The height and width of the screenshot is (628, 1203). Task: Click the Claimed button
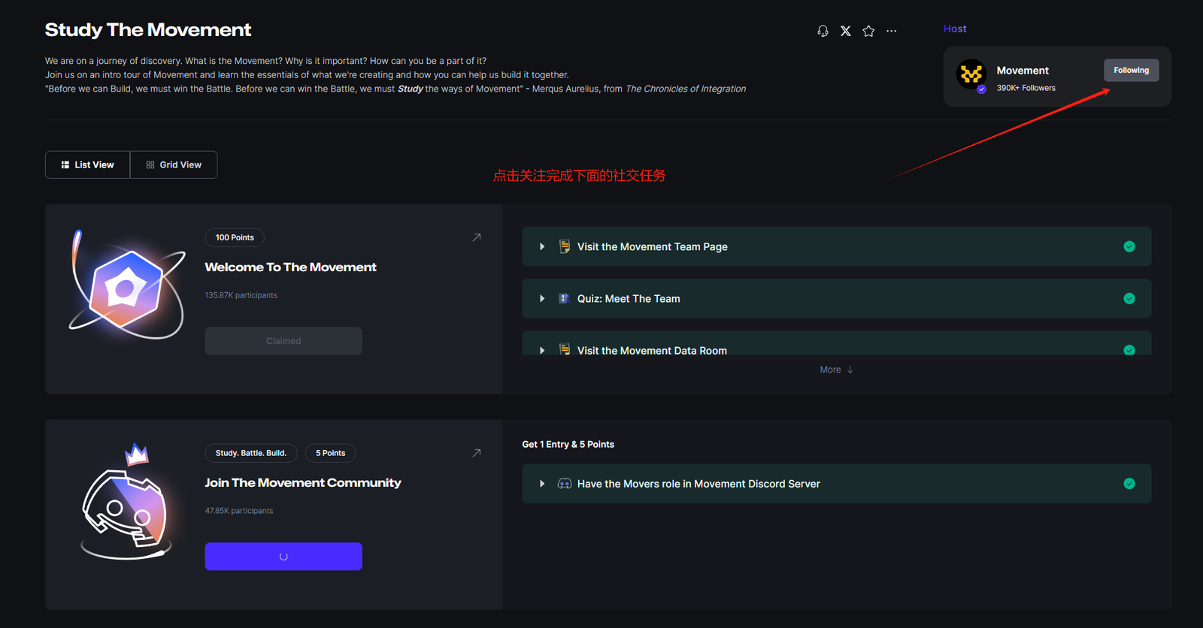[x=283, y=341]
